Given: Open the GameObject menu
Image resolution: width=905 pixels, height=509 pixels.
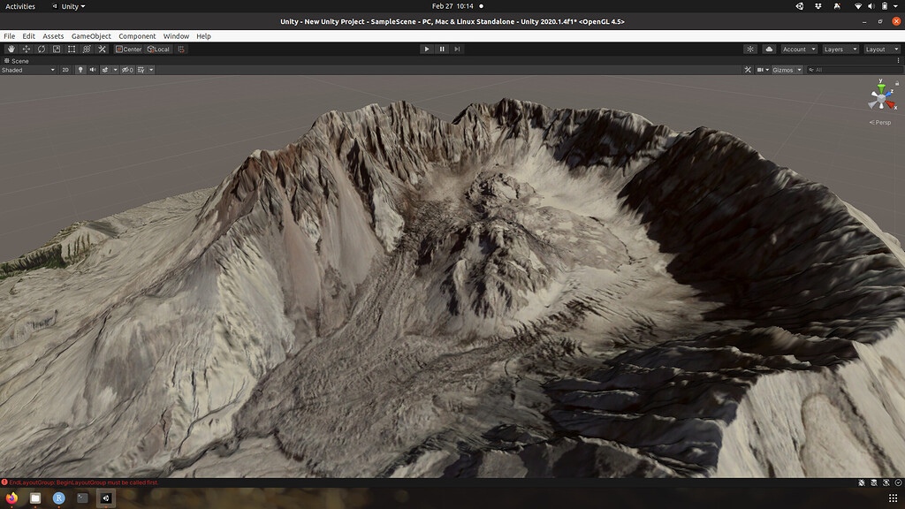Looking at the screenshot, I should [x=91, y=35].
